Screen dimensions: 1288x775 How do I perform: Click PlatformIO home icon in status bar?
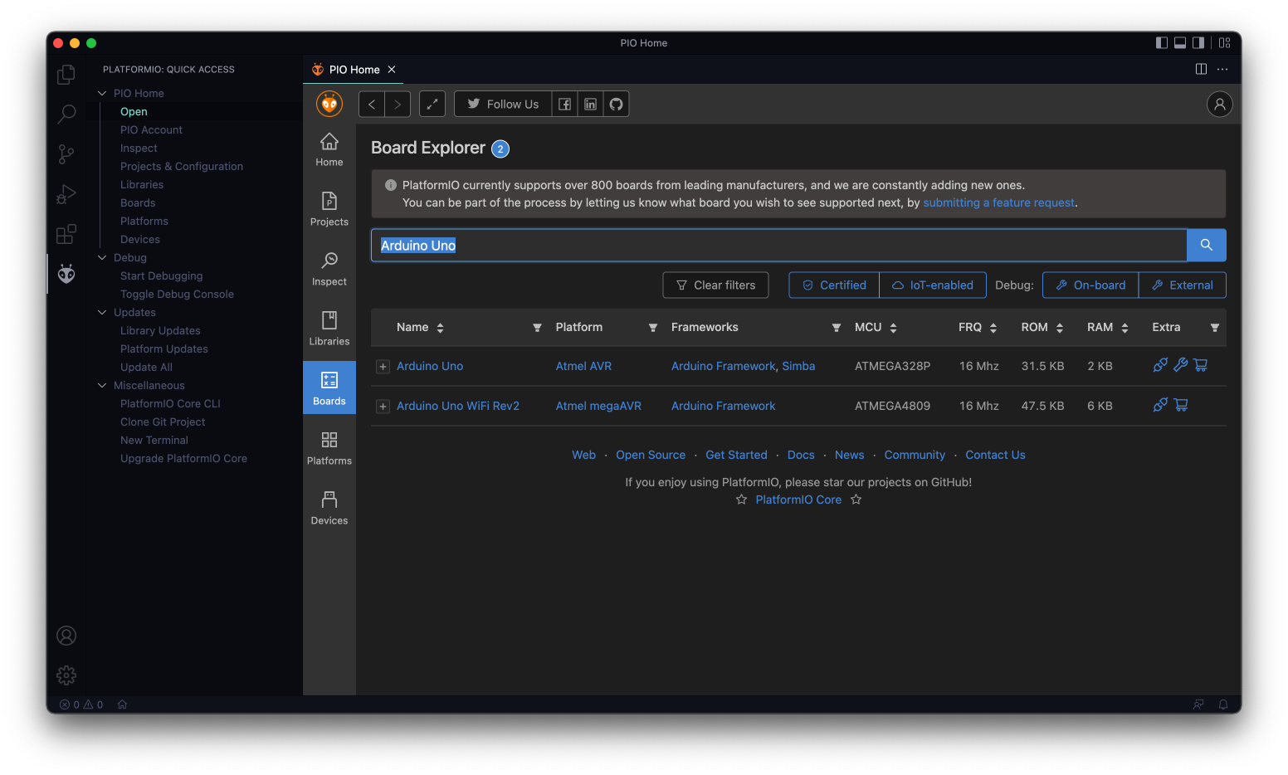tap(122, 704)
